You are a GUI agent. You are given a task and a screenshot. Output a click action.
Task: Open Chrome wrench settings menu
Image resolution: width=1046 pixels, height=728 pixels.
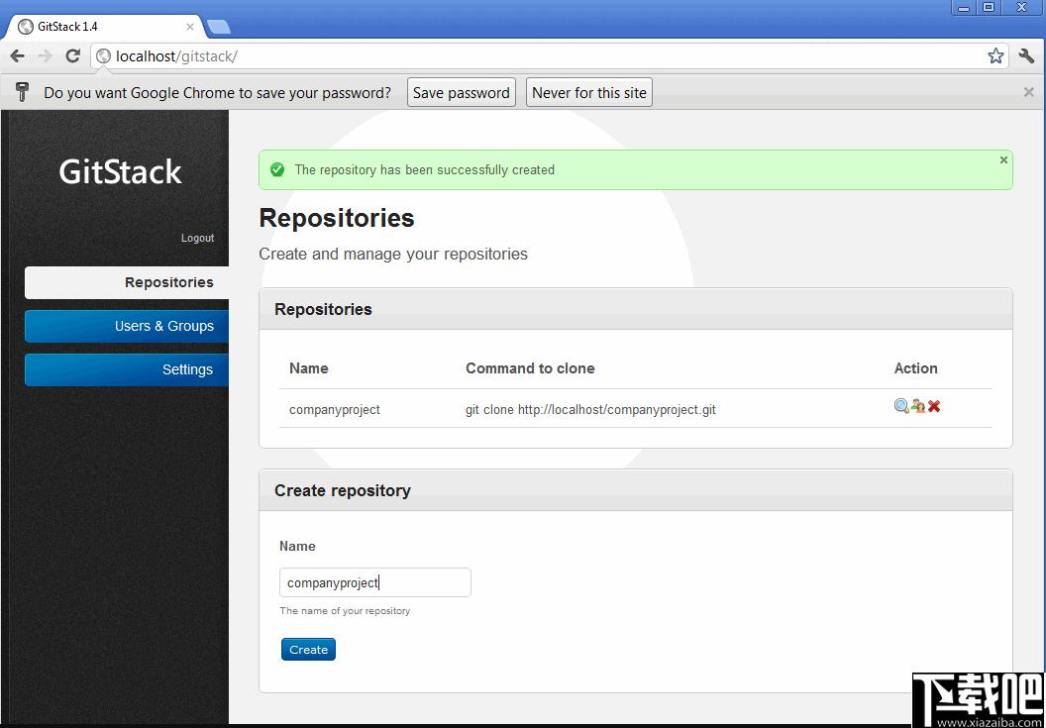tap(1026, 56)
